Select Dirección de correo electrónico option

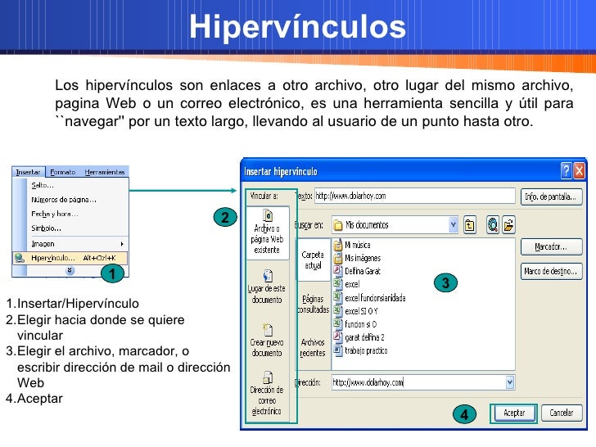pos(267,394)
